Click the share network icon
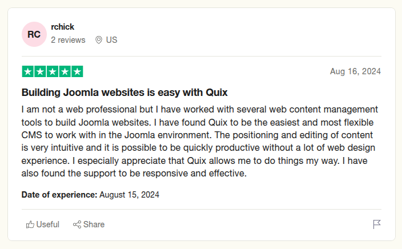 pos(77,224)
